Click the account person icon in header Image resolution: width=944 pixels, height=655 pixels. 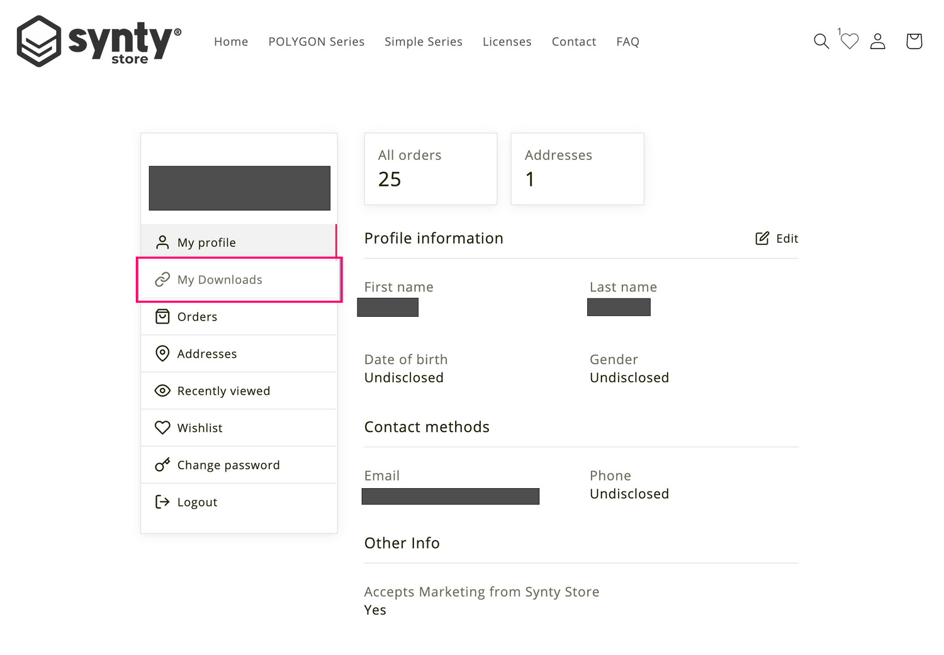[878, 42]
